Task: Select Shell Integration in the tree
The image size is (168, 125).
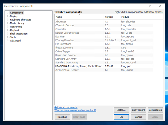Action: [x=19, y=34]
